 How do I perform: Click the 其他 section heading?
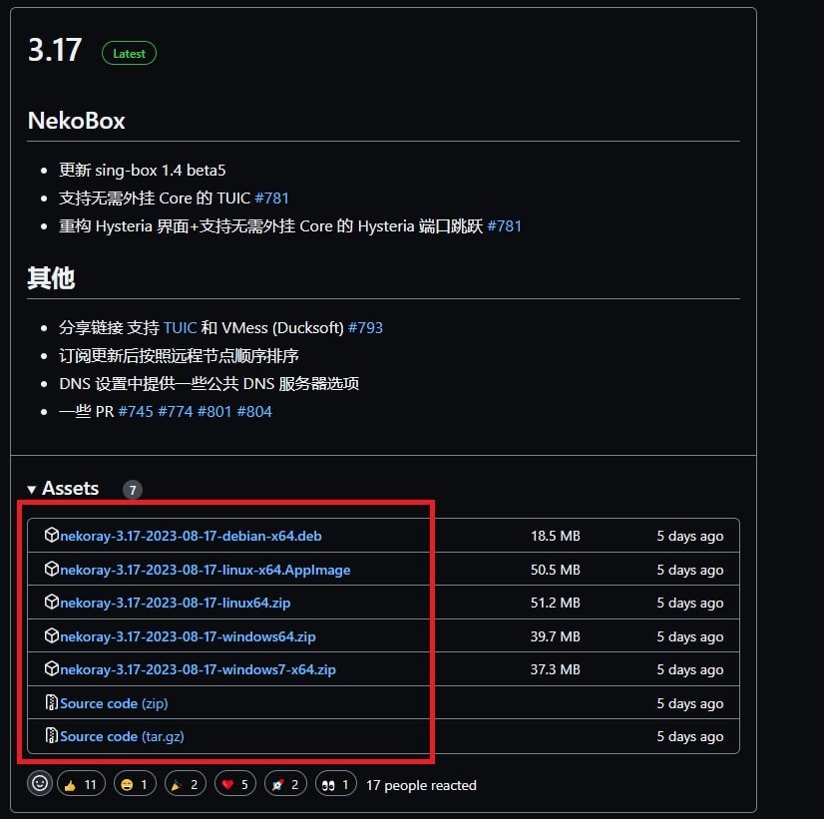click(x=51, y=278)
